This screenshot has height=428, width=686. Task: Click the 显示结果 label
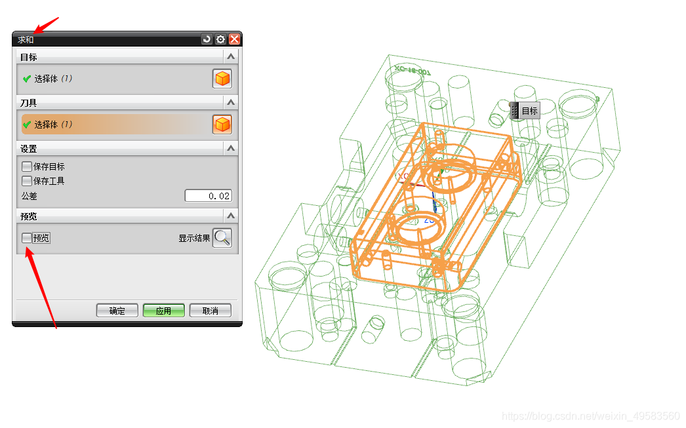click(194, 239)
